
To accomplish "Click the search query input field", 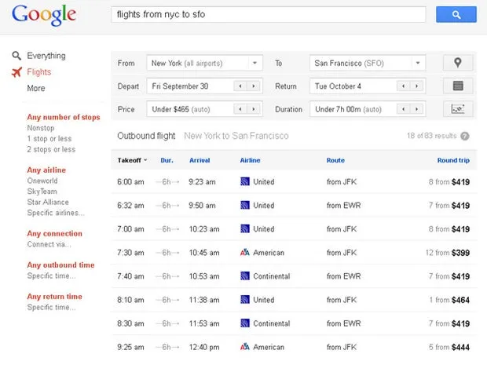I will click(x=269, y=14).
